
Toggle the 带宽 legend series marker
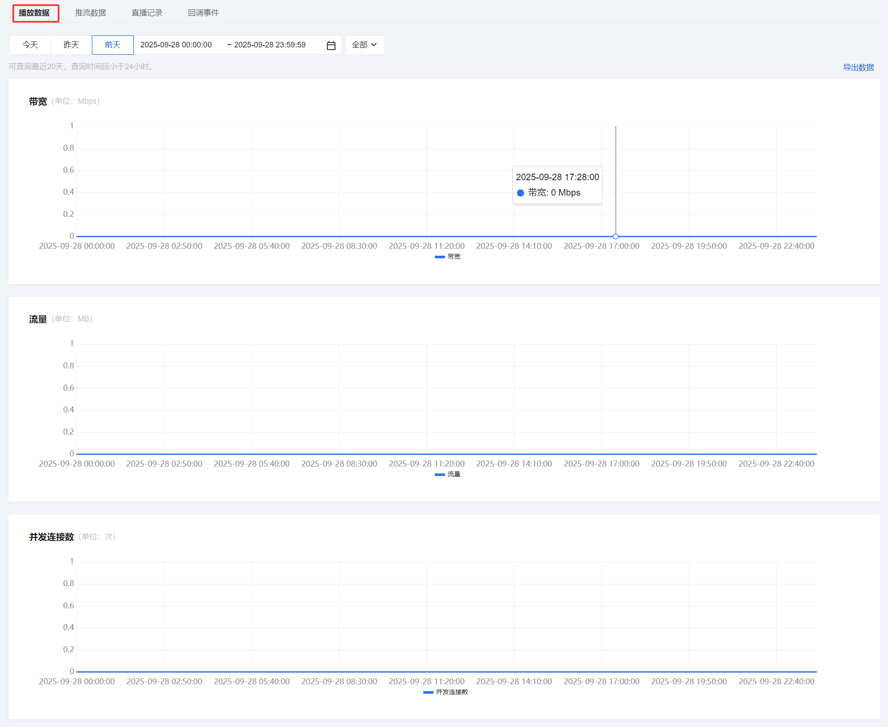[x=440, y=257]
